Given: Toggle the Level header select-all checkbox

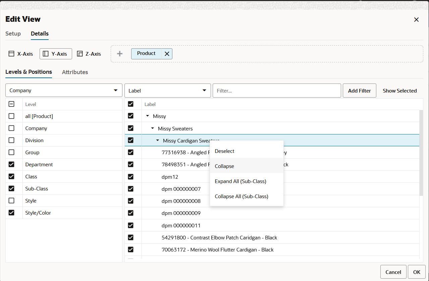Looking at the screenshot, I should point(11,104).
